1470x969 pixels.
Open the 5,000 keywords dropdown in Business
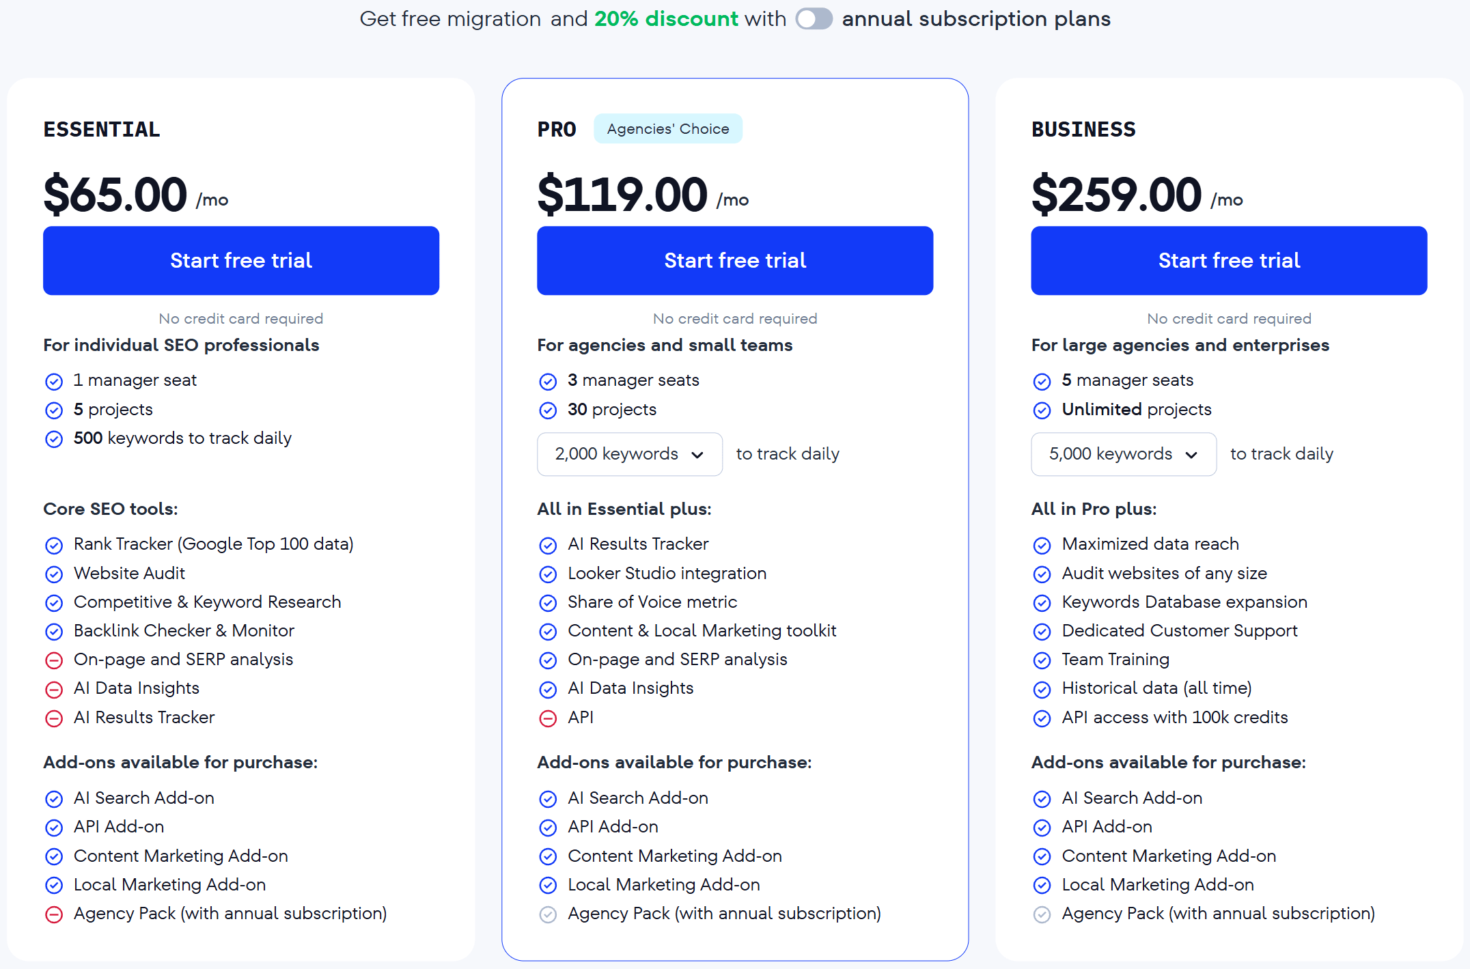pos(1123,454)
